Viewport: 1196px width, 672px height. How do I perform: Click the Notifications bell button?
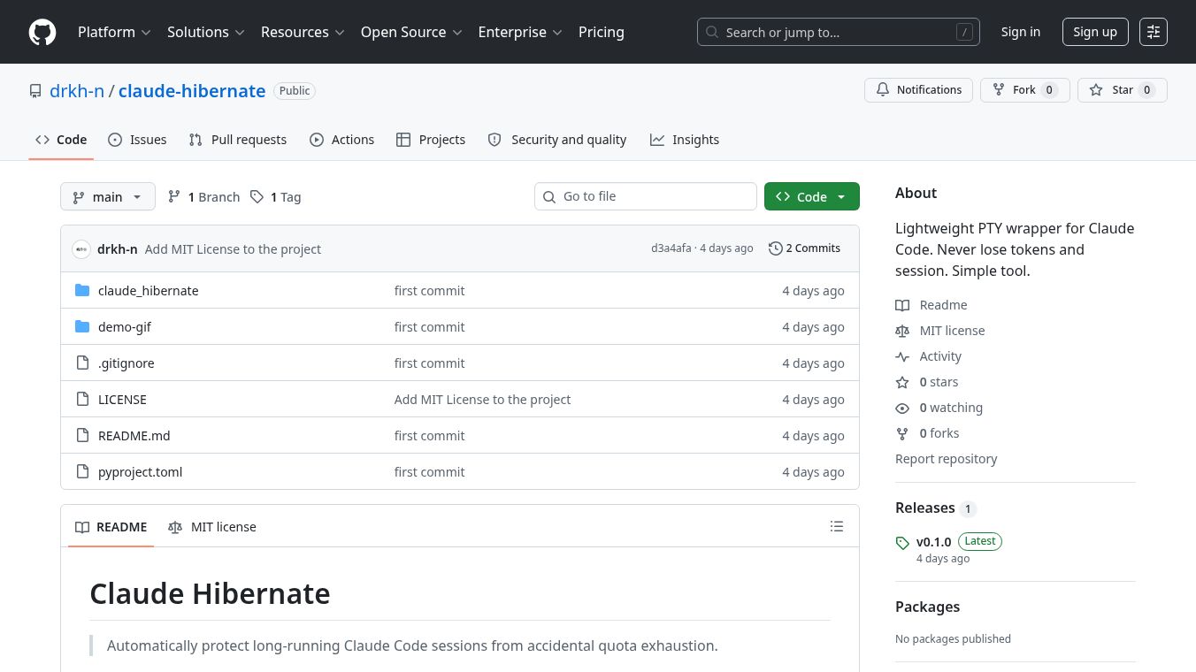pyautogui.click(x=918, y=90)
